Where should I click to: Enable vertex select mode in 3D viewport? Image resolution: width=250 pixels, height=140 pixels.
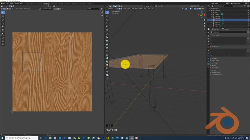(117, 9)
